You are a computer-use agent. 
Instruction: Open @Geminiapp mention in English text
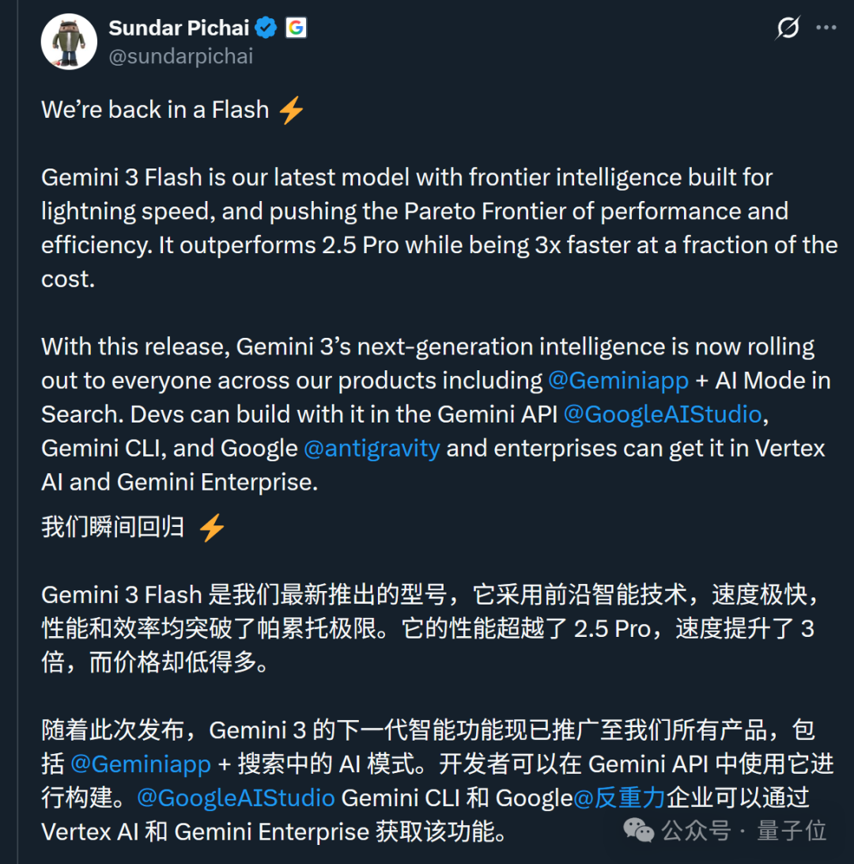point(618,381)
